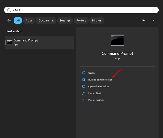Choose Run as administrator

click(100, 80)
